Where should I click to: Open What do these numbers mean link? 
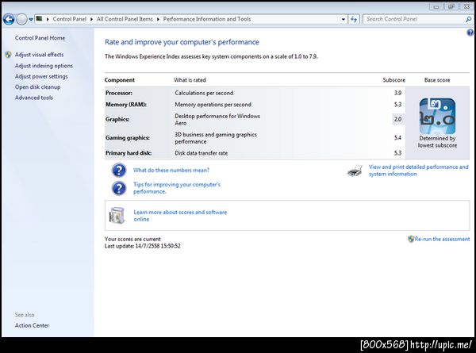tap(171, 170)
